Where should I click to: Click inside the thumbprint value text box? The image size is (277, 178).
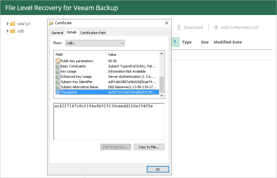coord(109,123)
